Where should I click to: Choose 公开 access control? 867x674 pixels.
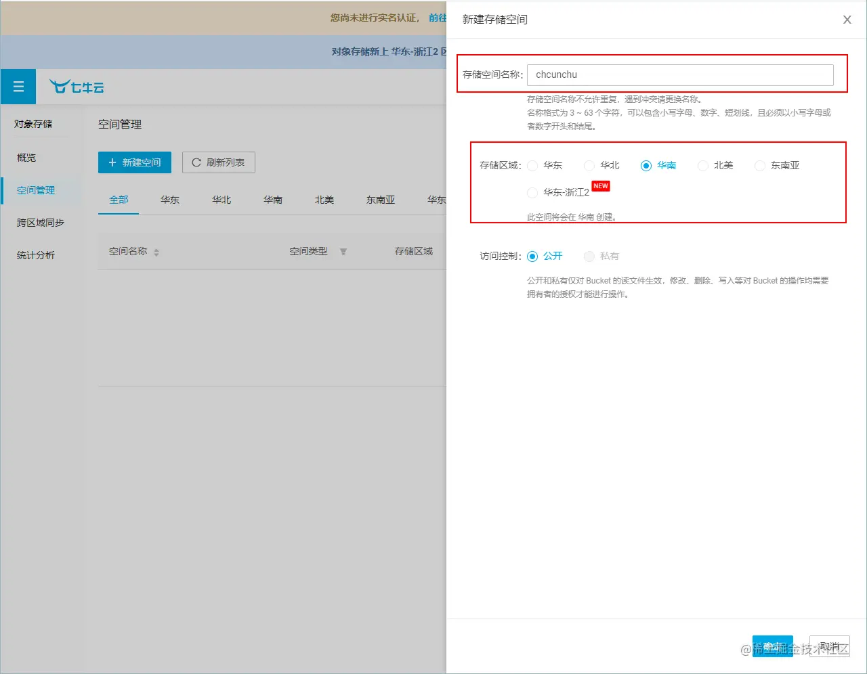pyautogui.click(x=532, y=256)
